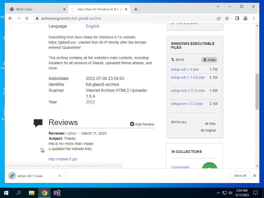Image resolution: width=264 pixels, height=198 pixels.
Task: Click the scrollbar down arrow
Action: [257, 166]
